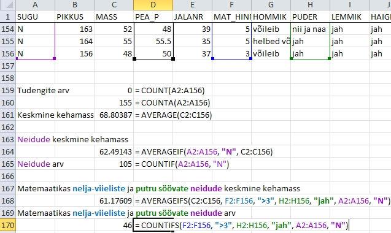
Task: Select cell C161 showing 68.80387
Action: [114, 115]
